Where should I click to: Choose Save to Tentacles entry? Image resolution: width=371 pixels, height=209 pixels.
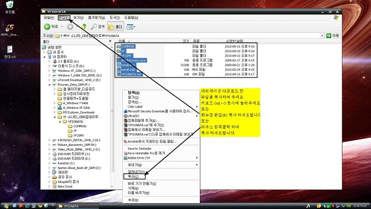click(x=161, y=148)
